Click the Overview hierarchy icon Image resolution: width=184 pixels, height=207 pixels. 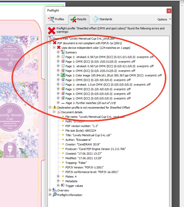pyautogui.click(x=55, y=190)
